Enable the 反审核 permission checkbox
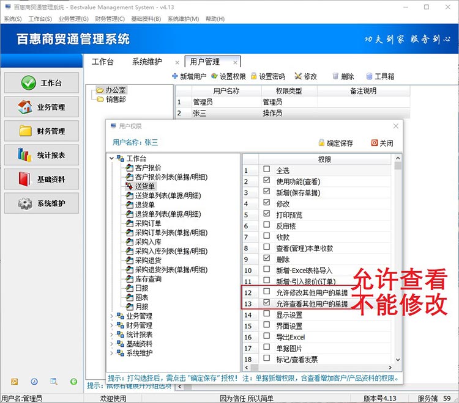459x403 pixels. pos(267,224)
